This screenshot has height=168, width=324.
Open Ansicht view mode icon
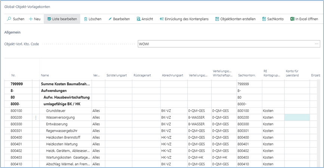[x=138, y=19]
